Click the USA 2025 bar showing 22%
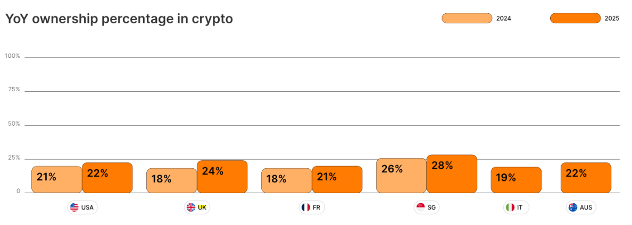 107,178
